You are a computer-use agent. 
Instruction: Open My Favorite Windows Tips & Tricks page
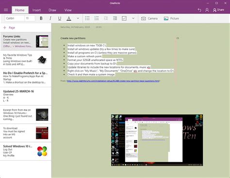pyautogui.click(x=26, y=60)
